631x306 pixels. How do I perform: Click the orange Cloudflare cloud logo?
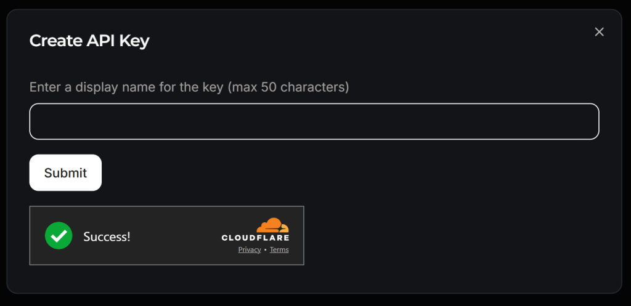pyautogui.click(x=272, y=225)
